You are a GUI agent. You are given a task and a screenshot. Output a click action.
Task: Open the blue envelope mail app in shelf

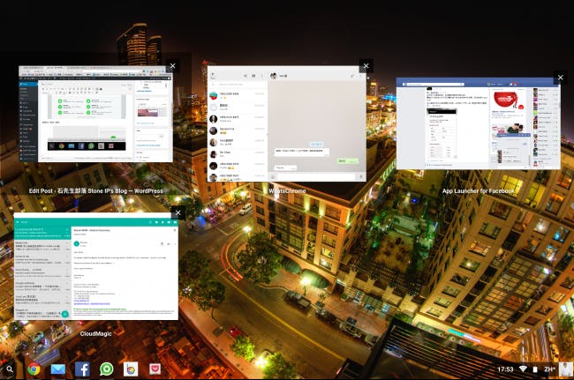(x=58, y=369)
